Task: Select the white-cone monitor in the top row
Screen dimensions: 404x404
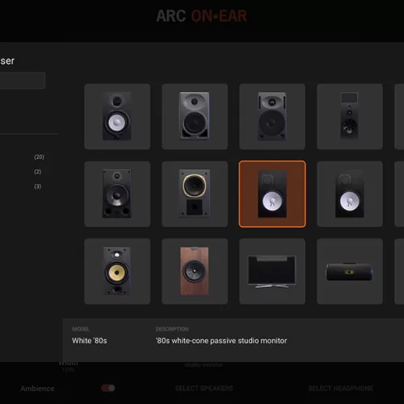Action: coord(117,116)
